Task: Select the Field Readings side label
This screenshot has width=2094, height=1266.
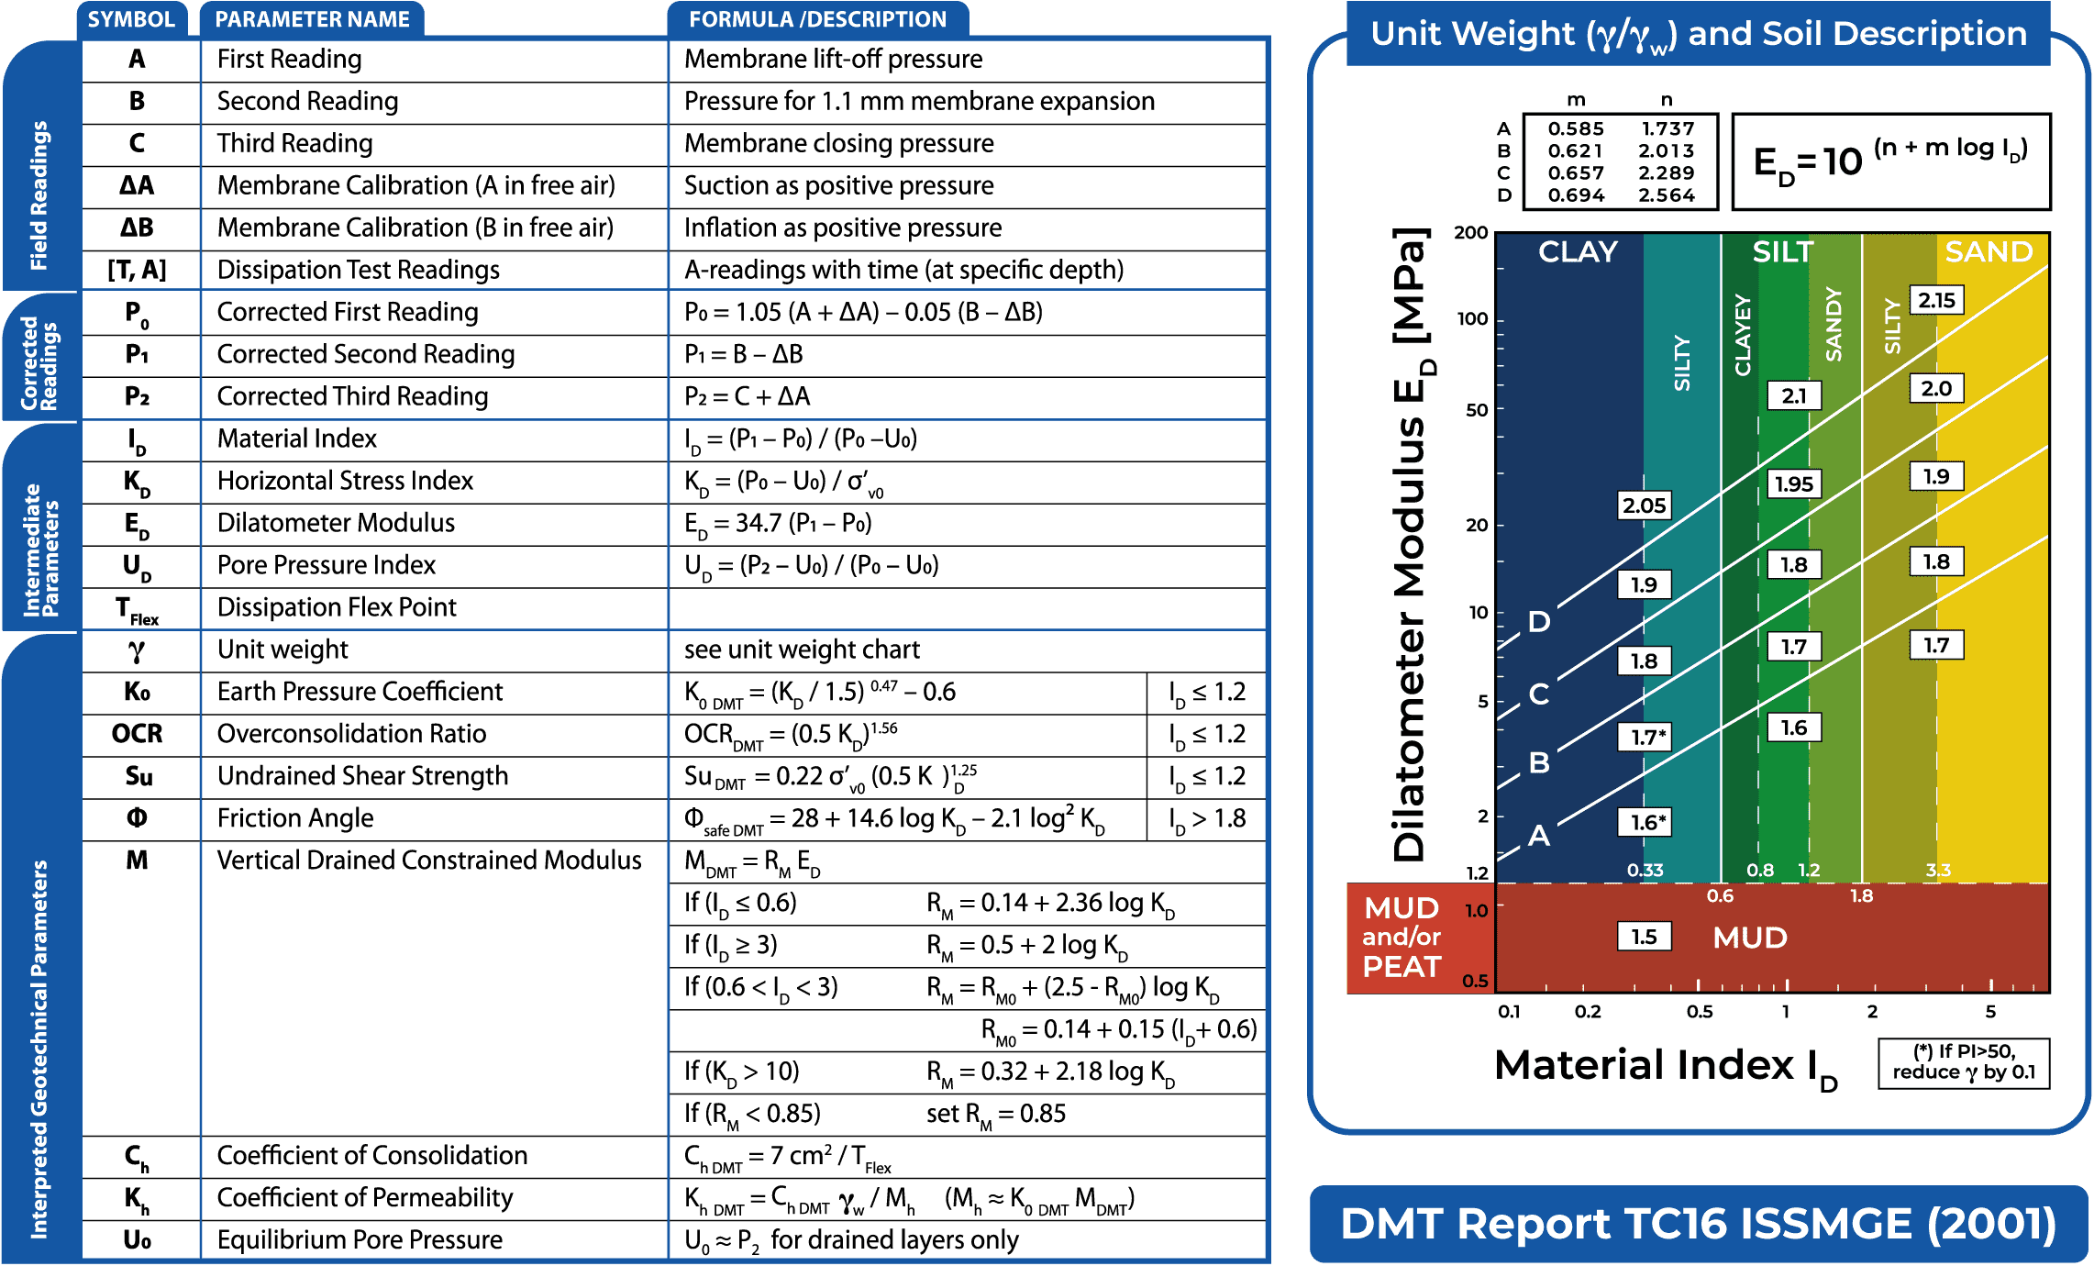Action: [39, 194]
